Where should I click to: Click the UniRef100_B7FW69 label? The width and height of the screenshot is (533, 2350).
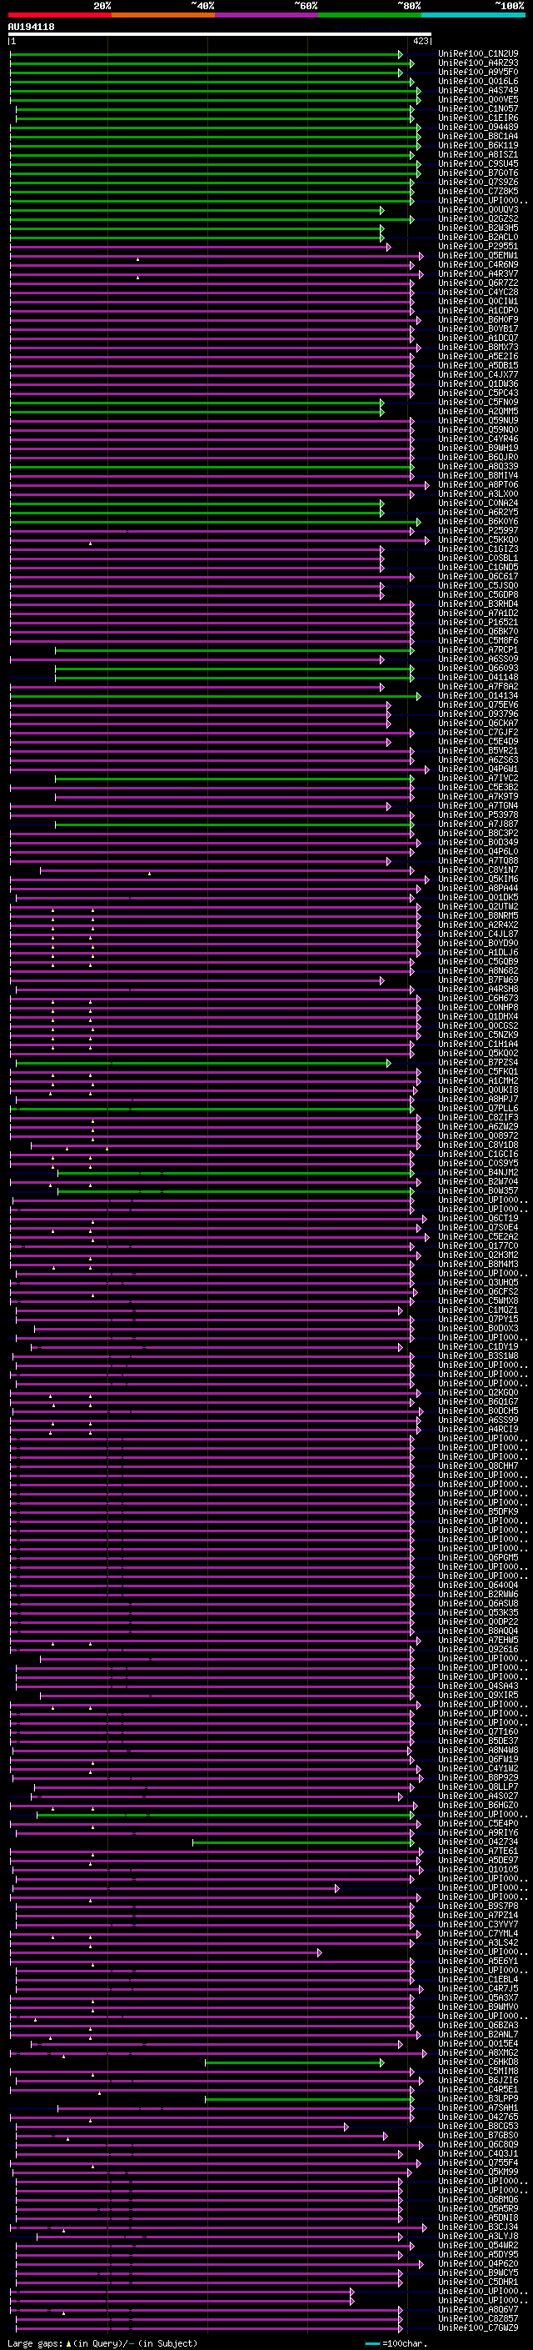[x=478, y=980]
